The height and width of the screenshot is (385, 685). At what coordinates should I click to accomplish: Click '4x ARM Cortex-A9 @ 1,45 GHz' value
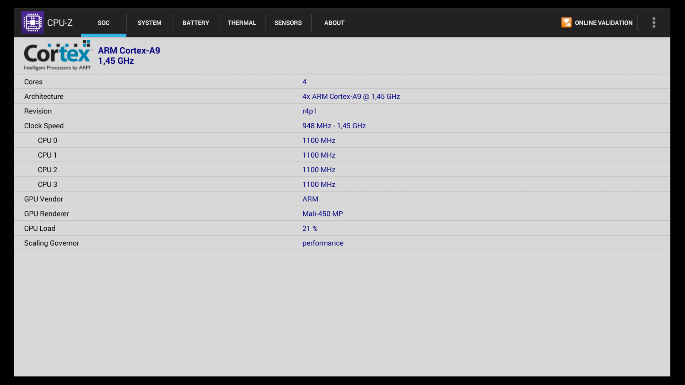click(351, 97)
